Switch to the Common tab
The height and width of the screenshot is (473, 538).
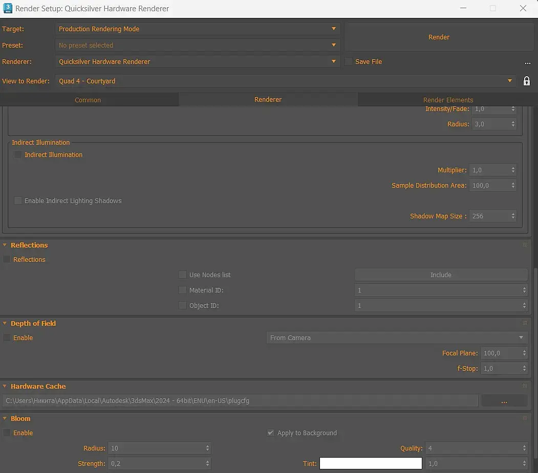[88, 100]
